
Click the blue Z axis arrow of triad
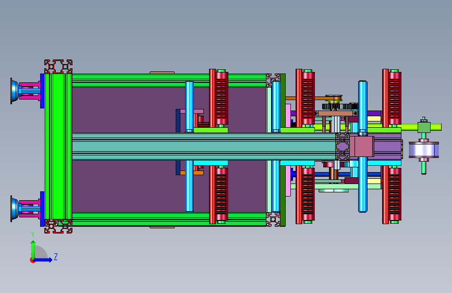[43, 260]
